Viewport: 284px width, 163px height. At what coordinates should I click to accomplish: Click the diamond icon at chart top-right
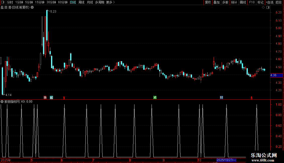[263, 8]
